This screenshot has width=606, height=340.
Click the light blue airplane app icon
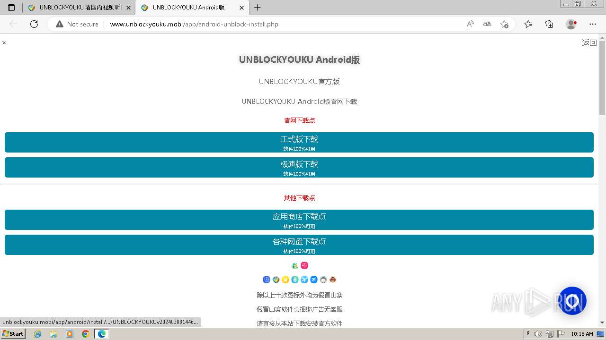[x=304, y=280]
